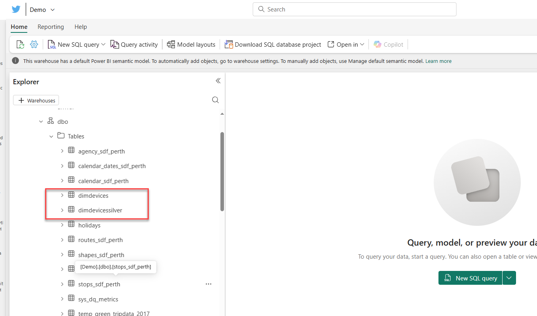Open New SQL query toolbar dropdown arrow

(103, 45)
